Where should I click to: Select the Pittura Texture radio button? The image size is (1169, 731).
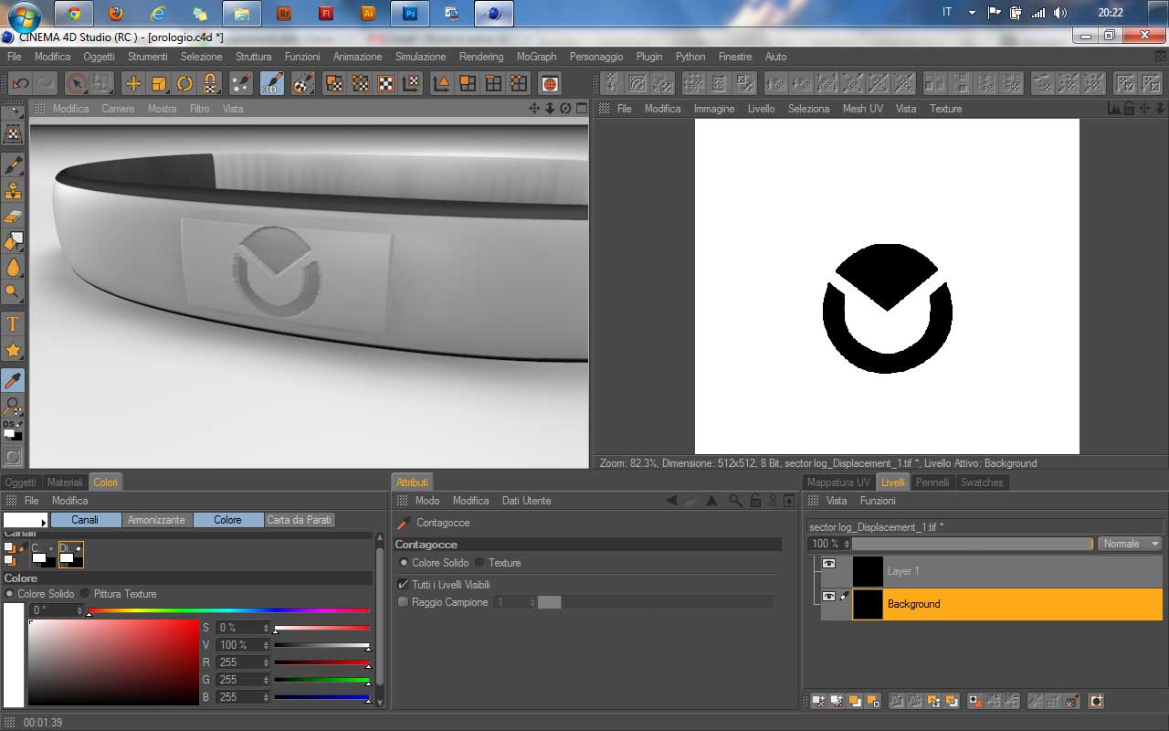point(86,594)
